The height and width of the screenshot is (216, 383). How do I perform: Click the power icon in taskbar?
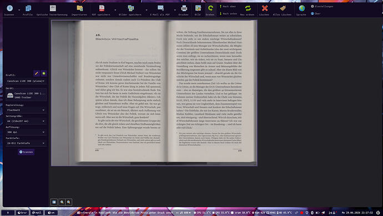pyautogui.click(x=378, y=213)
